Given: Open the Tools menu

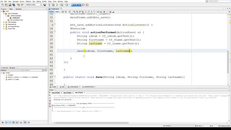Looking at the screenshot, I should pos(55,1).
